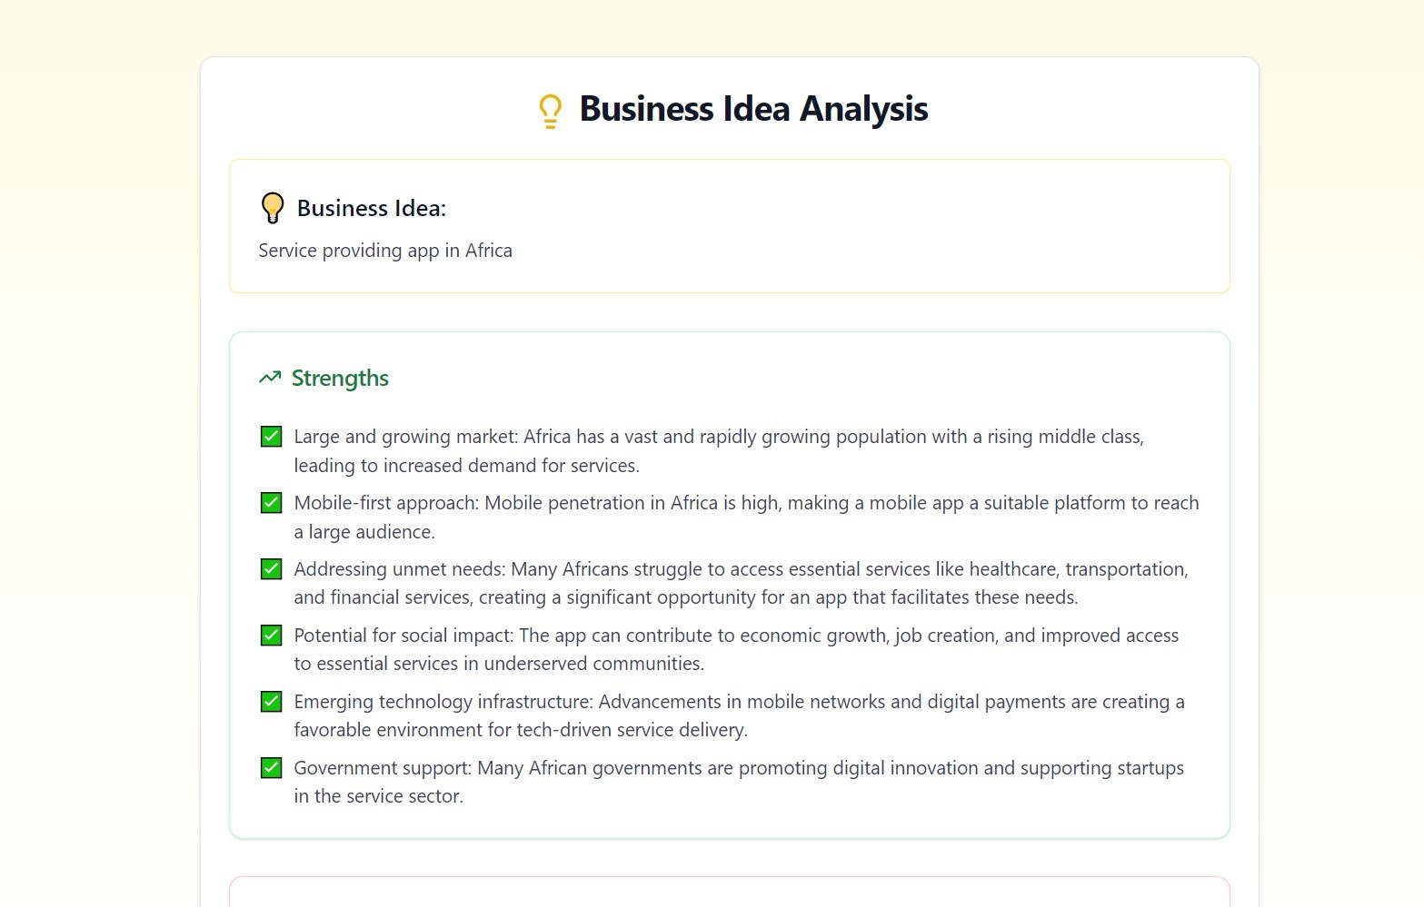Screen dimensions: 1424x907
Task: Select the Addressing unmet needs strength text
Action: coord(741,583)
